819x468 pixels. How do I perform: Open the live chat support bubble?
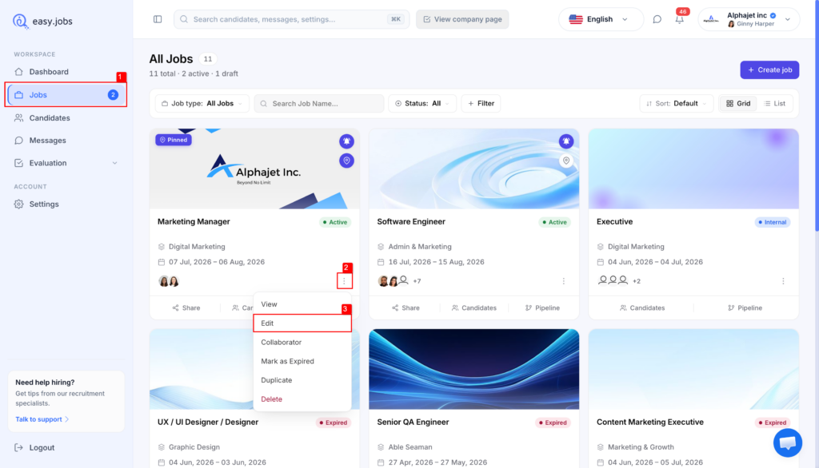[788, 443]
